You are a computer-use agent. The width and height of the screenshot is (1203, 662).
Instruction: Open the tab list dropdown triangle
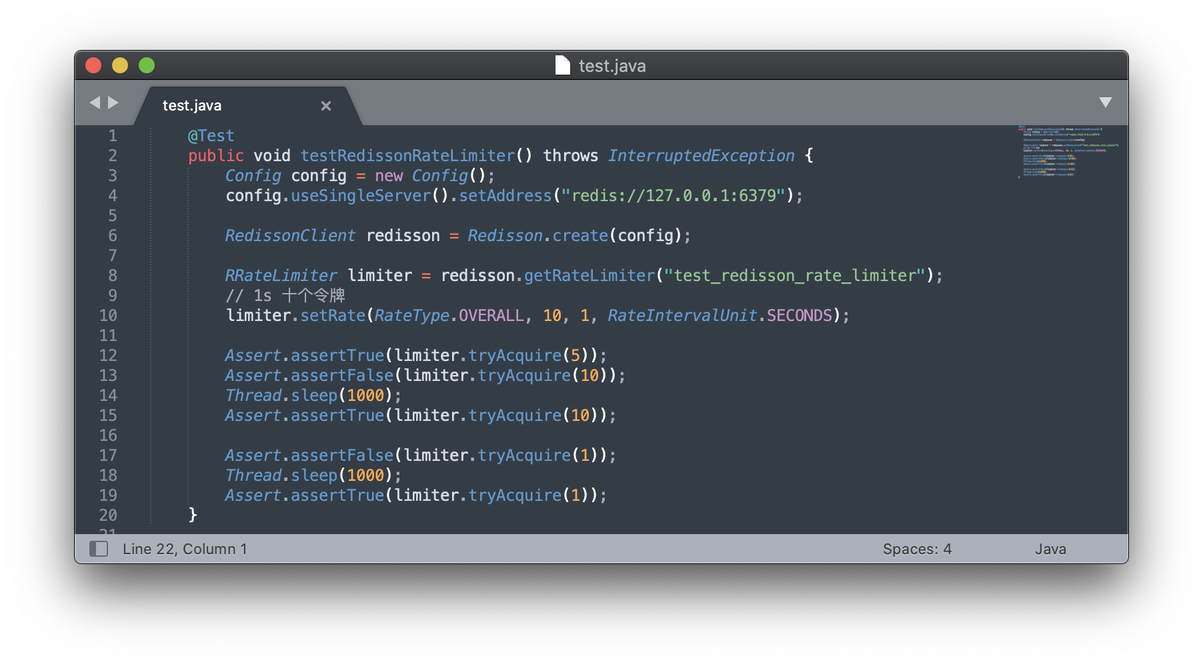click(x=1106, y=102)
